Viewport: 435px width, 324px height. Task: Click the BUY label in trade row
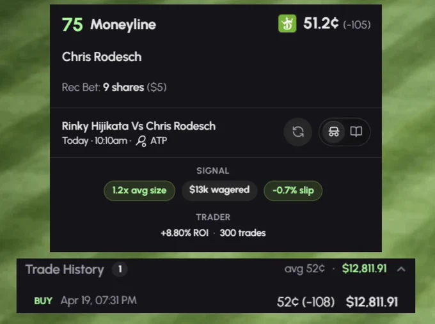[43, 301]
